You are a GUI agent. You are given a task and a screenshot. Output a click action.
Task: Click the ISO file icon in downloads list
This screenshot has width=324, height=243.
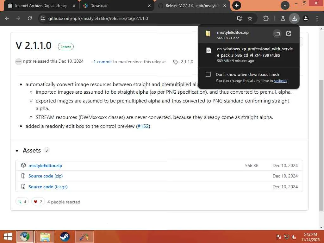pyautogui.click(x=209, y=50)
